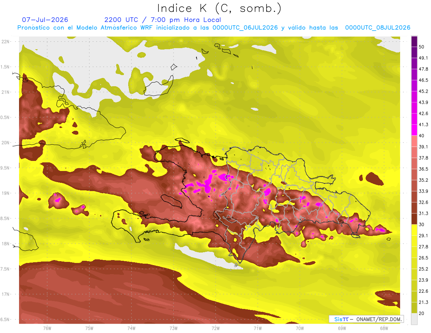
Task: Click the colorbar value "49.1"
Action: pos(423,58)
